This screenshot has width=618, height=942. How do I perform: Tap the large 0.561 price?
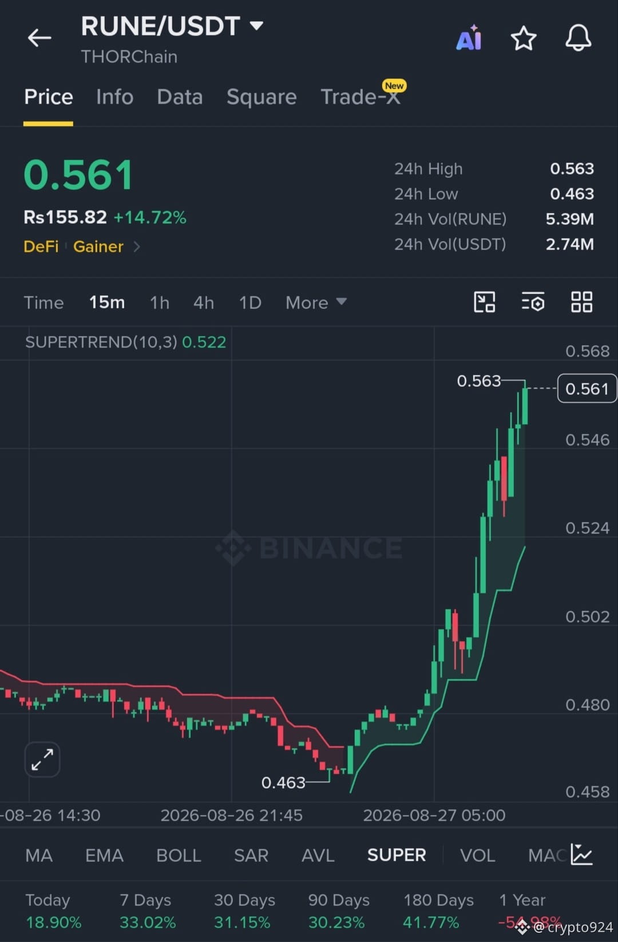point(78,175)
